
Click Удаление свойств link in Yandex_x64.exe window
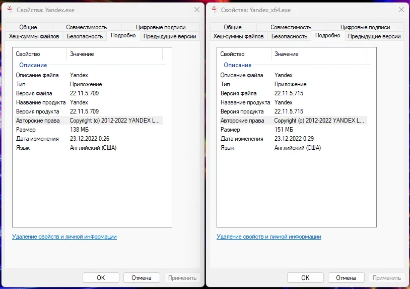(x=269, y=237)
